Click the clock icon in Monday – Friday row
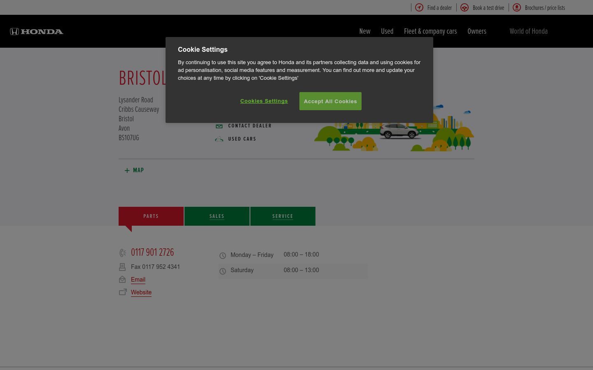Image resolution: width=593 pixels, height=370 pixels. 223,256
